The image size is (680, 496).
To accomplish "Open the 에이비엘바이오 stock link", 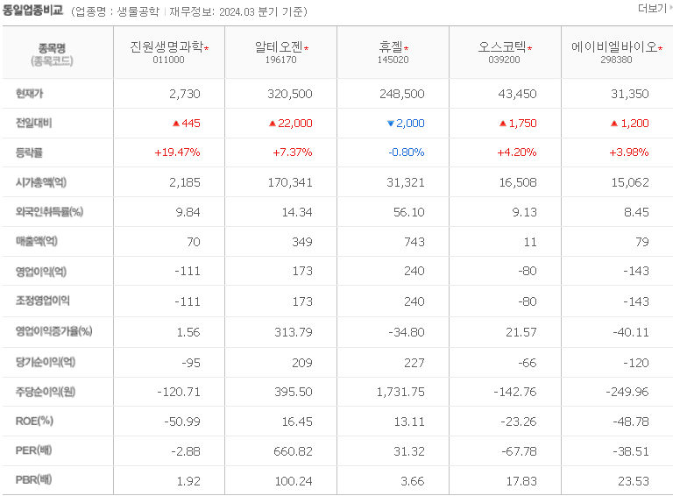I will point(614,46).
